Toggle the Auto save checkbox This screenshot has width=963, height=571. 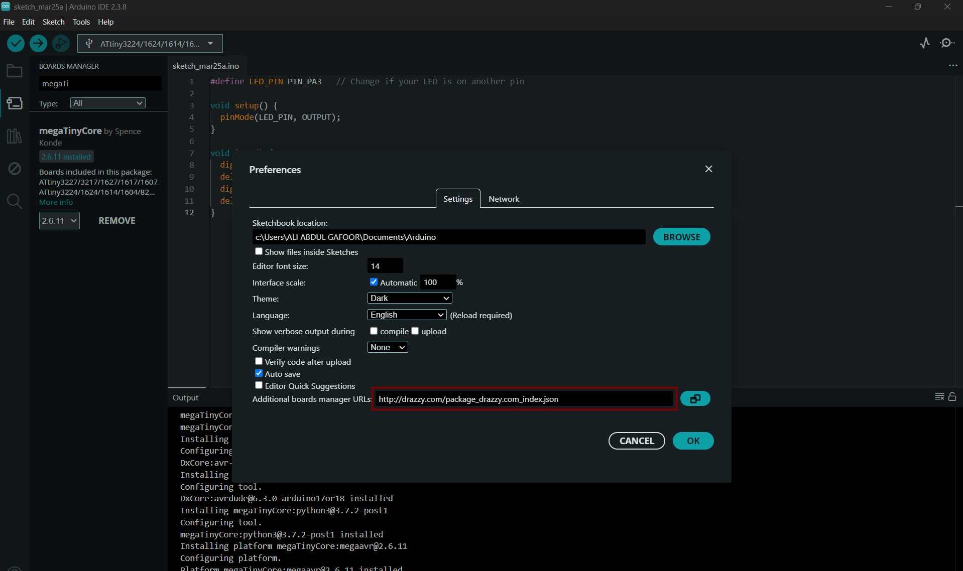(259, 373)
